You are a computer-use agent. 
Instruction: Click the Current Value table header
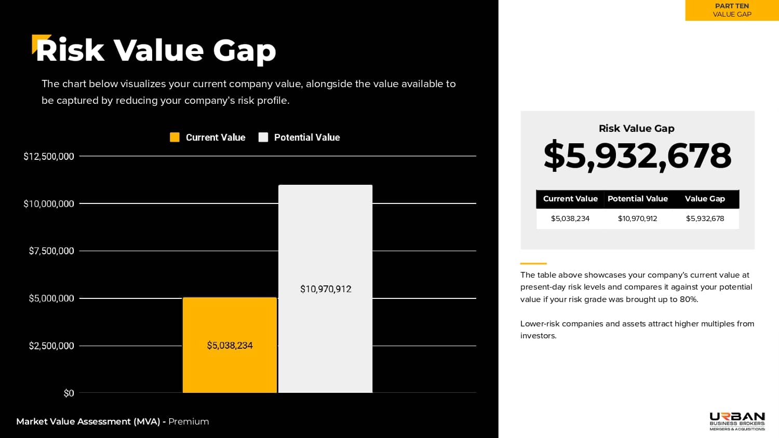point(570,199)
